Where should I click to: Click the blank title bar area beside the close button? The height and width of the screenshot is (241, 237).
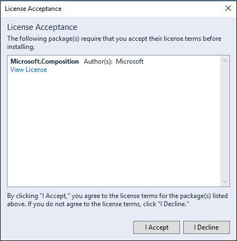pyautogui.click(x=141, y=9)
